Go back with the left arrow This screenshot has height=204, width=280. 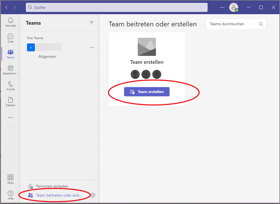(7, 7)
